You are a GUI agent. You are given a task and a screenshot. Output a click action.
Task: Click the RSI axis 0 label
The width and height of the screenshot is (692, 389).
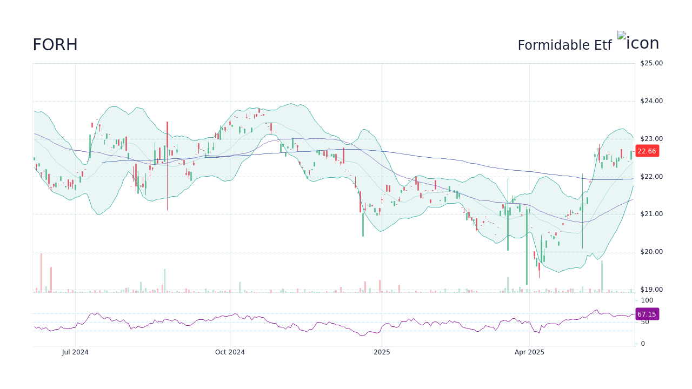(643, 344)
